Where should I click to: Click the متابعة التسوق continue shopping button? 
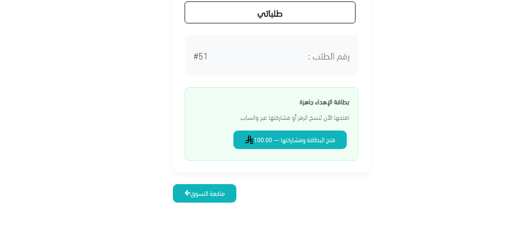coord(205,193)
